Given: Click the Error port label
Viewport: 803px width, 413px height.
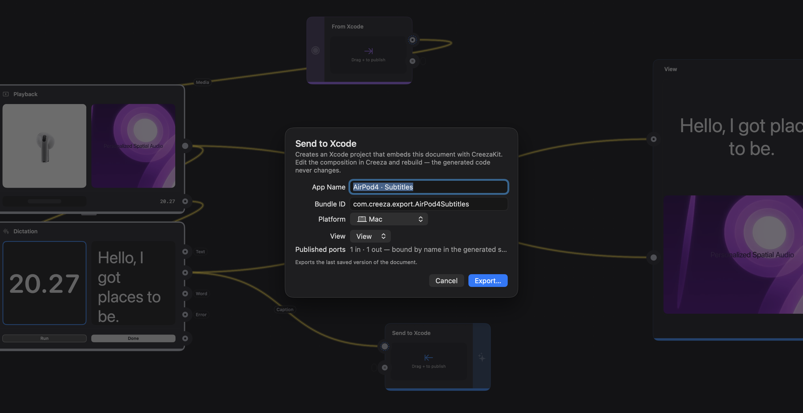Looking at the screenshot, I should [201, 315].
